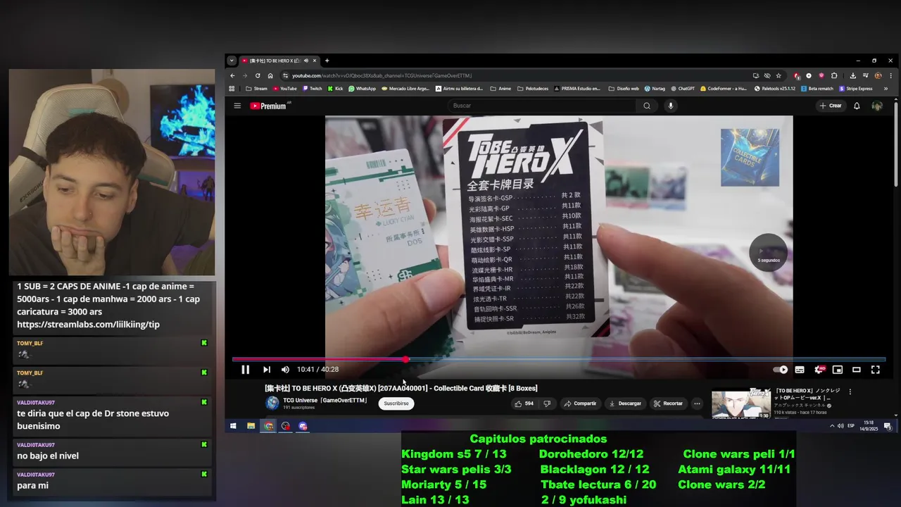Open the TCG Universe GameOverETTM channel name

click(x=325, y=400)
